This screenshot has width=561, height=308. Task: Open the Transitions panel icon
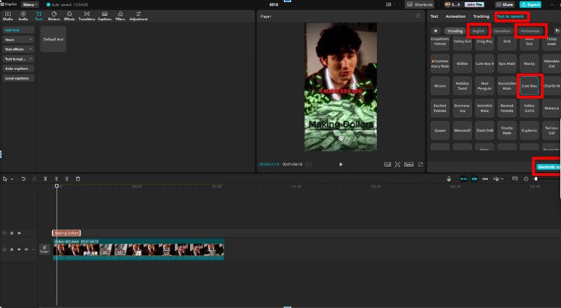86,16
